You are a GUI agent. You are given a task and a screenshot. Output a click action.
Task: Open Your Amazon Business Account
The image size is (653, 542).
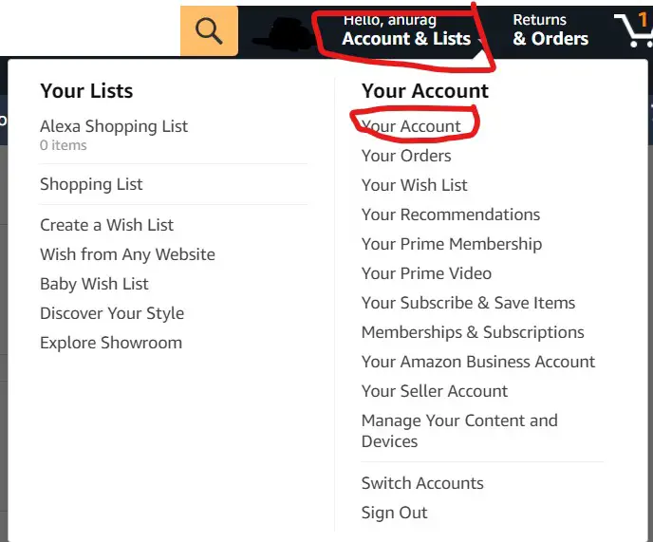pos(478,362)
